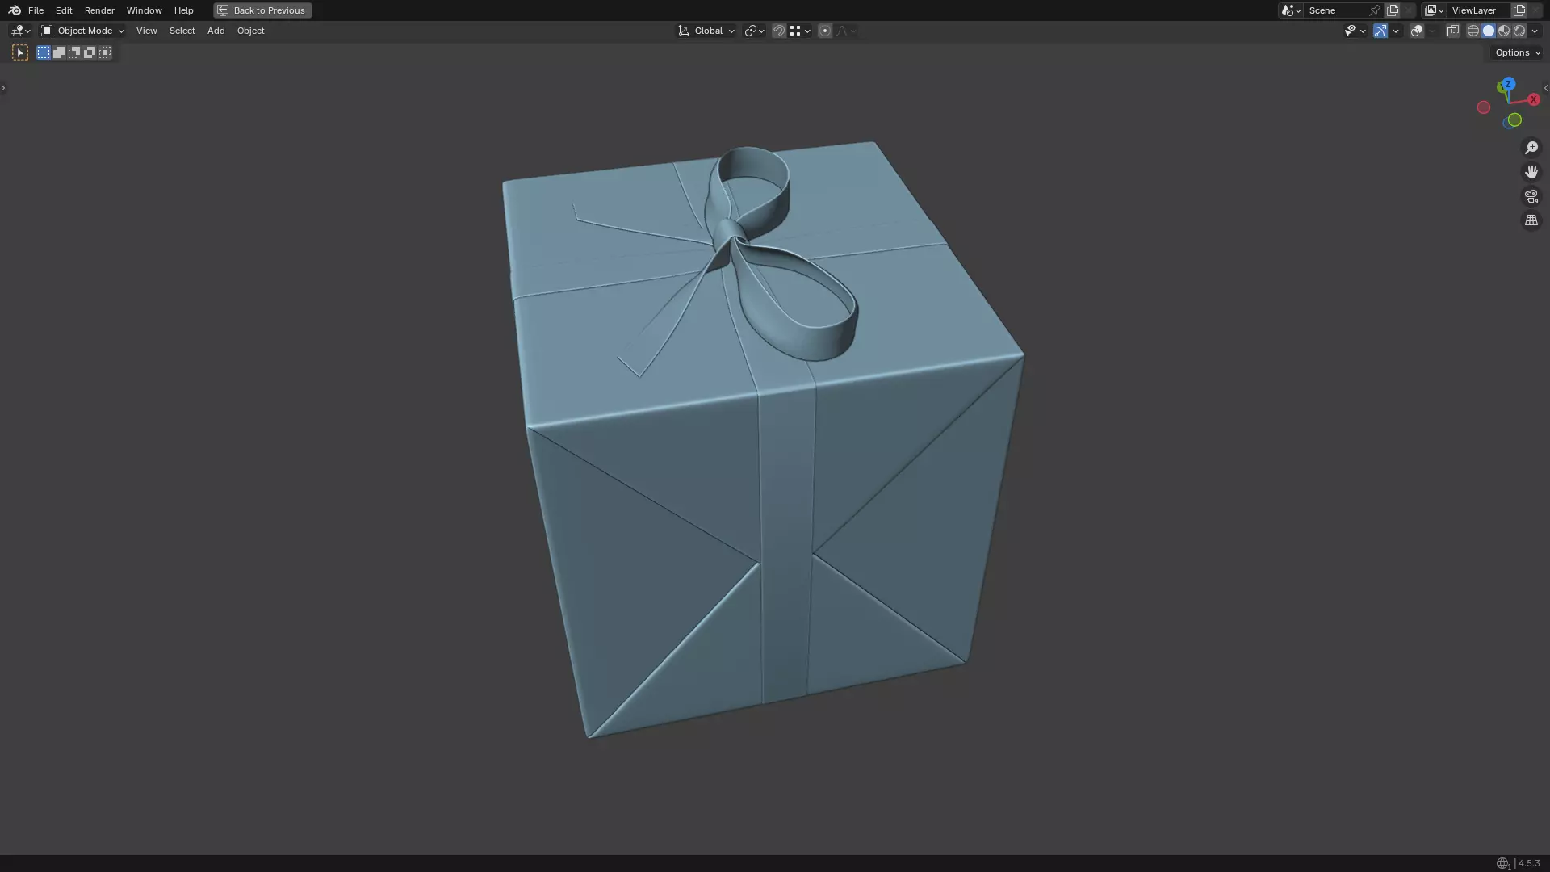Click the new scene copy button

[x=1393, y=10]
